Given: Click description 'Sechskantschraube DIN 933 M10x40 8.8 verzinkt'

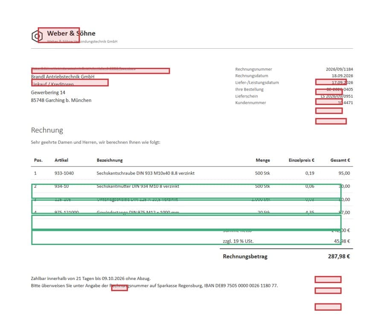Looking at the screenshot, I should (145, 173).
